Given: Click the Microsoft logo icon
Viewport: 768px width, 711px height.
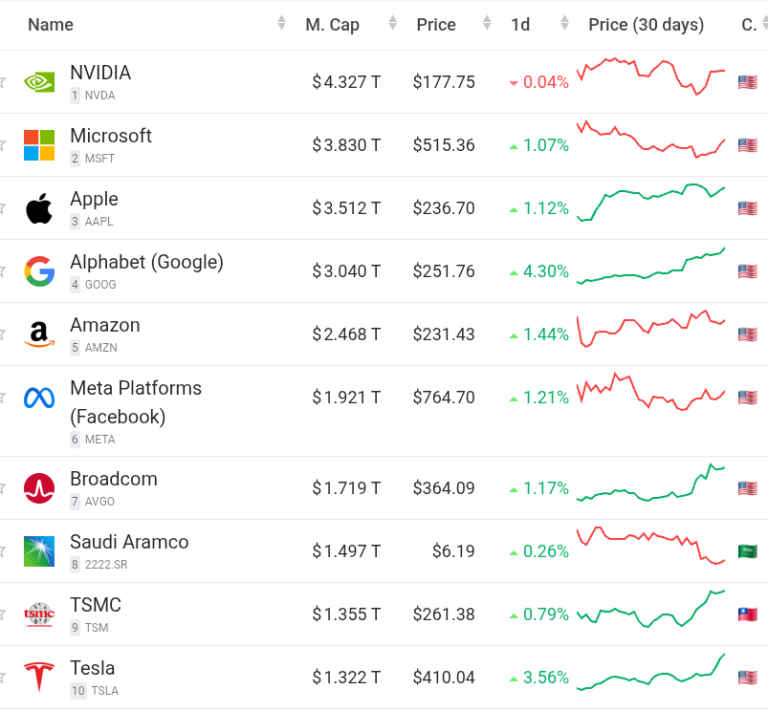Looking at the screenshot, I should (39, 145).
